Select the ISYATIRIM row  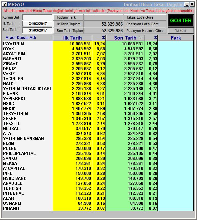[98, 44]
